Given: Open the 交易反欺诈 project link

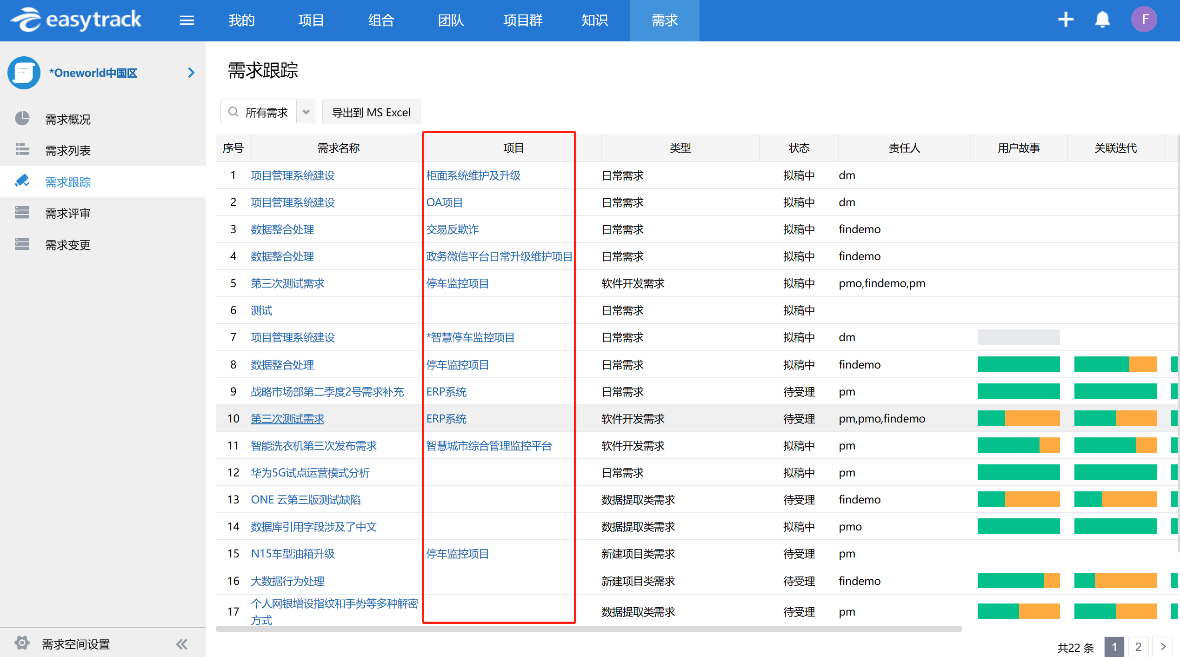Looking at the screenshot, I should pyautogui.click(x=452, y=229).
